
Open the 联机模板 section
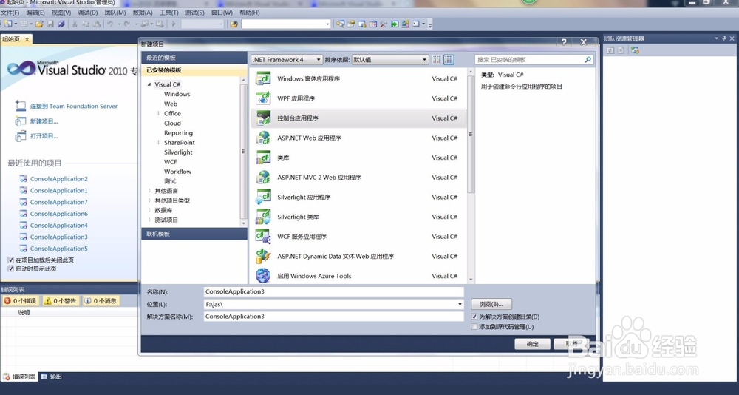(x=194, y=234)
